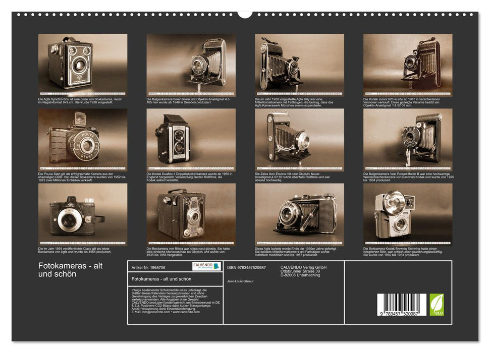Click the ISBN 9783457520987 text

coord(246,267)
